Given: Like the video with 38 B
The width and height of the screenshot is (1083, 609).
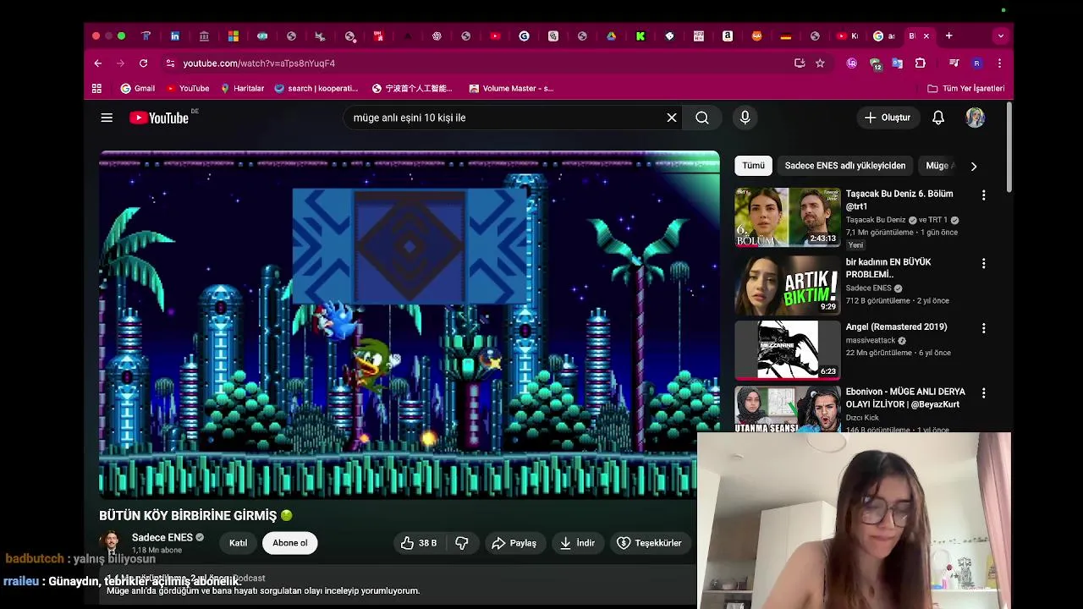Looking at the screenshot, I should (x=419, y=543).
